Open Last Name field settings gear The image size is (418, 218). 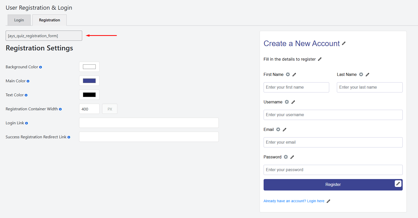pyautogui.click(x=361, y=74)
